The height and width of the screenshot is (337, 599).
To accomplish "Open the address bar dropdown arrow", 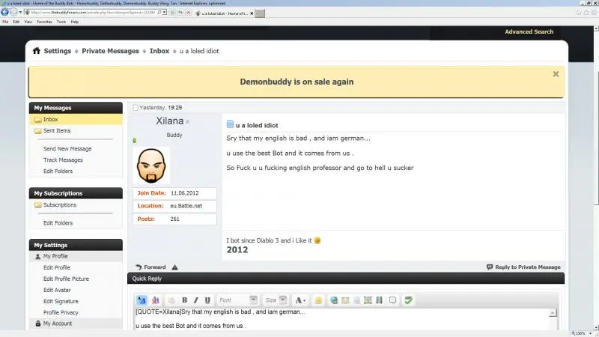I will coord(164,12).
